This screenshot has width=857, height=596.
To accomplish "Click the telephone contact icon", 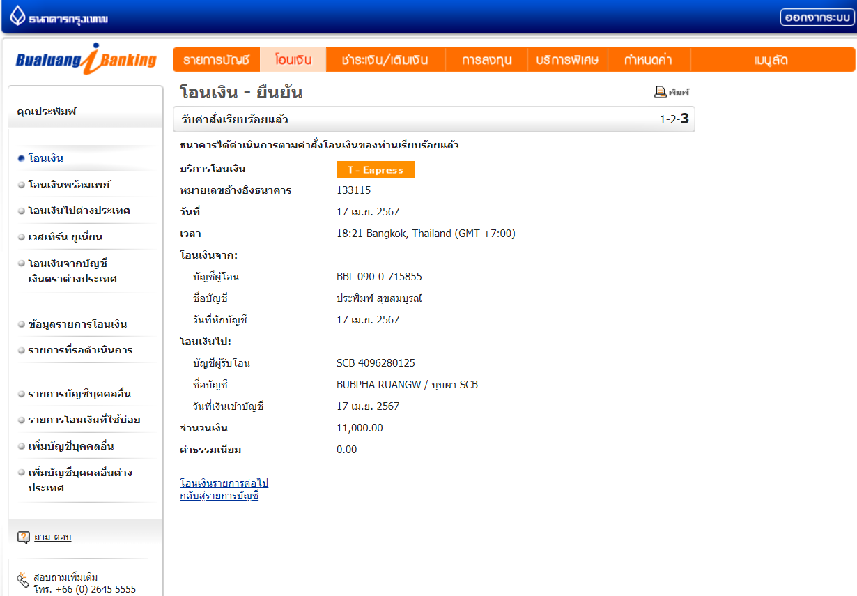I will pyautogui.click(x=23, y=578).
